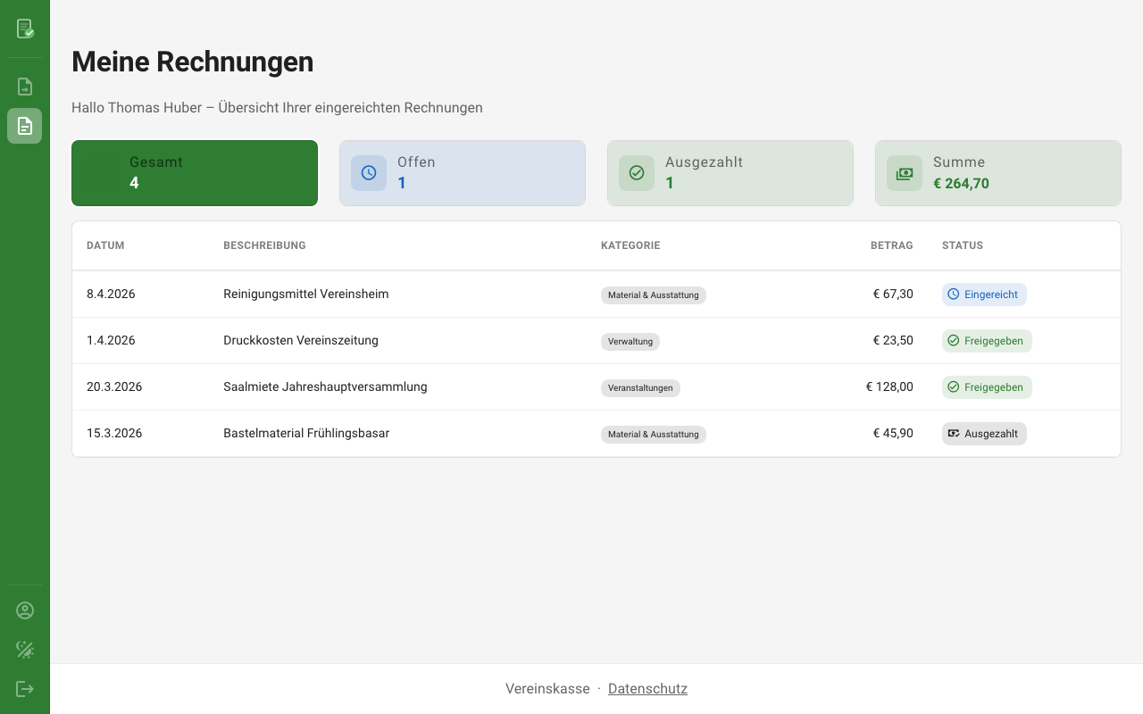The image size is (1143, 714).
Task: Sort the table by the DATUM column
Action: (x=104, y=245)
